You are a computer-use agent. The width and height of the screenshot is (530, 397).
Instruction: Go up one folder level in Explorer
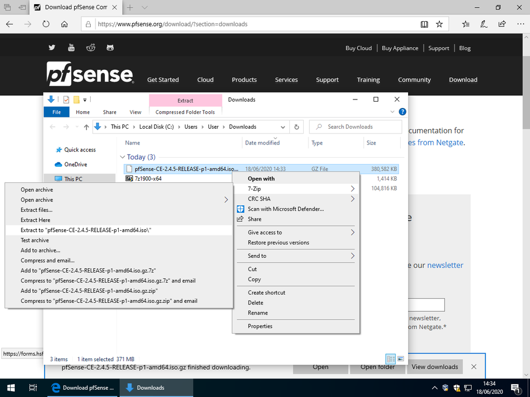tap(86, 127)
